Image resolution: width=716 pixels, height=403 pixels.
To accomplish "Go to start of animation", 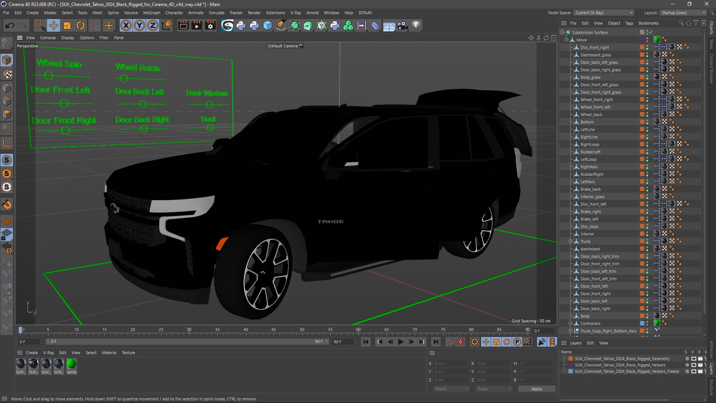I will 366,342.
